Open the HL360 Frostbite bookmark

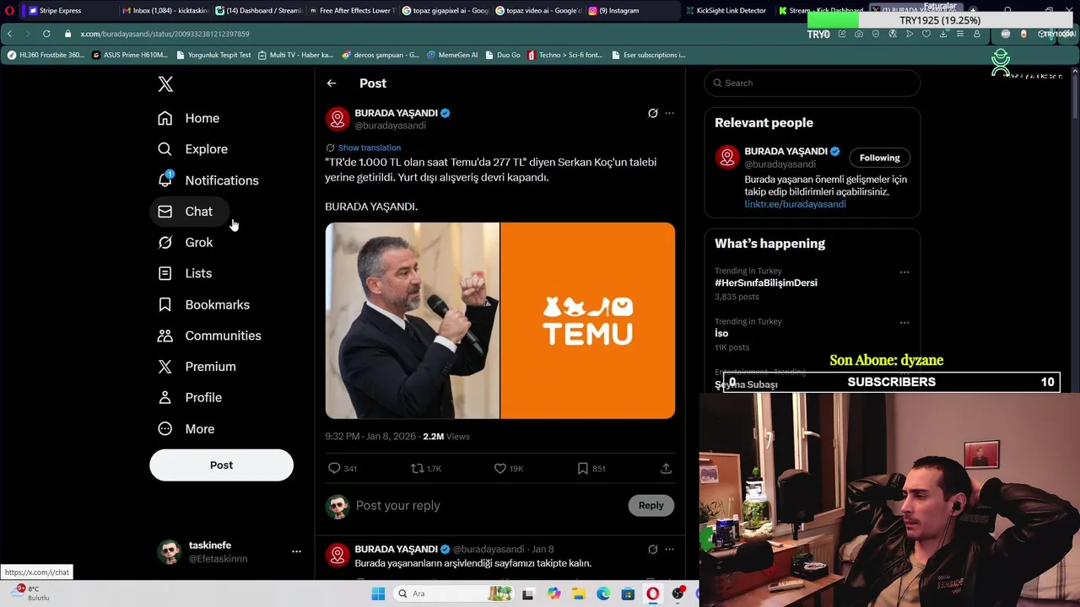point(46,55)
